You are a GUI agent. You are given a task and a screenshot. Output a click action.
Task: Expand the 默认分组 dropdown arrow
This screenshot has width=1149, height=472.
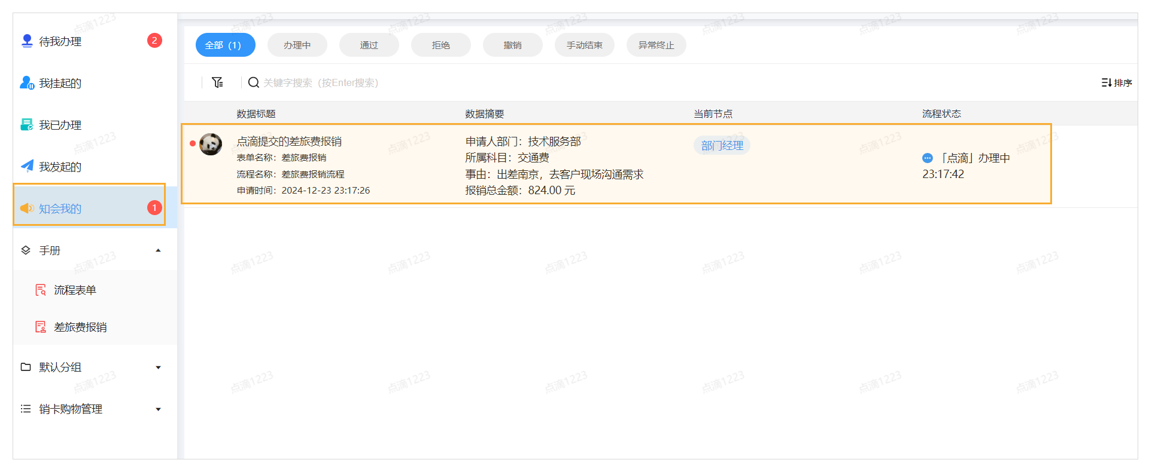click(x=158, y=367)
